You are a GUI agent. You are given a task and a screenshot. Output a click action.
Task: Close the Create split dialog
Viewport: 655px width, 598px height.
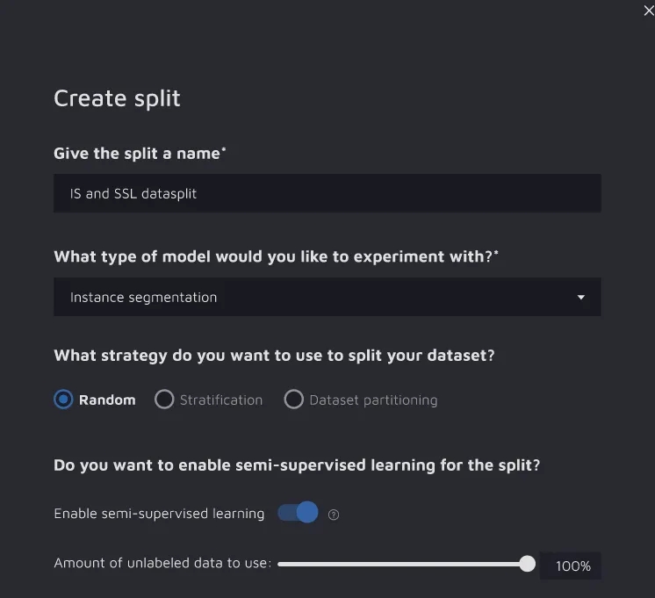point(648,11)
